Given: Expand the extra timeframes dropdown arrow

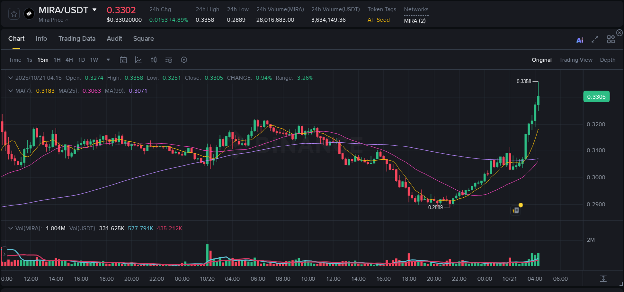Looking at the screenshot, I should (x=107, y=60).
